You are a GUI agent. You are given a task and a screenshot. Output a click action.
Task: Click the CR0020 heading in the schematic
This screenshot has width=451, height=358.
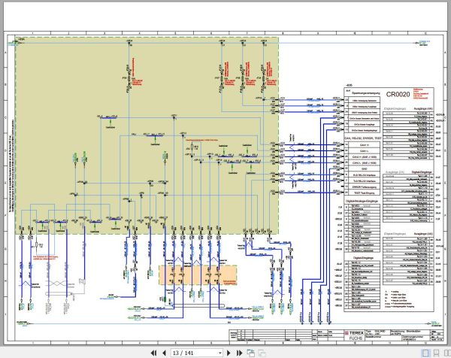(x=398, y=95)
